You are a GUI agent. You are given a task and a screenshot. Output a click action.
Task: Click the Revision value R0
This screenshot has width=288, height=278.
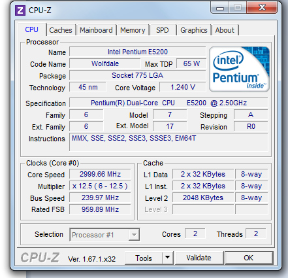[251, 126]
